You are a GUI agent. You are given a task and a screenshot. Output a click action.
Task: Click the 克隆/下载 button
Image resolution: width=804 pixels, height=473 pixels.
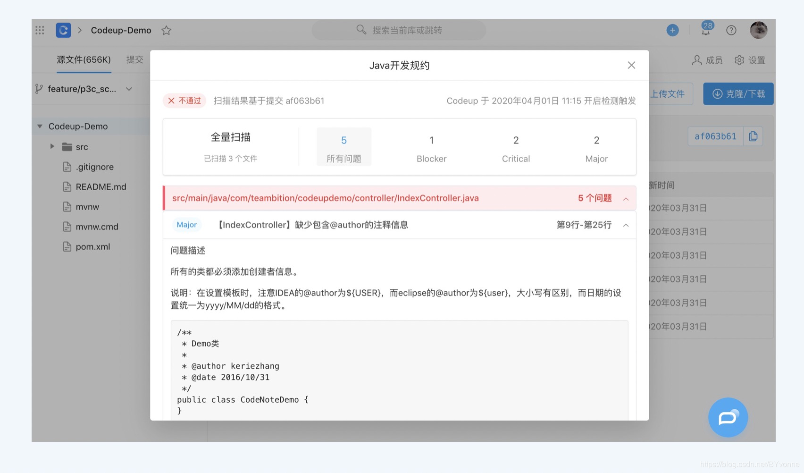[738, 93]
